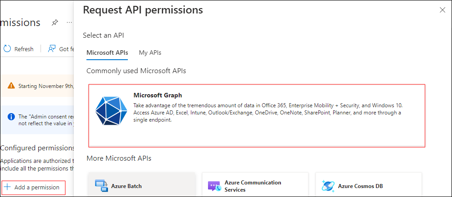This screenshot has width=452, height=197.
Task: Click the Azure Communication Services chat icon
Action: click(x=214, y=186)
